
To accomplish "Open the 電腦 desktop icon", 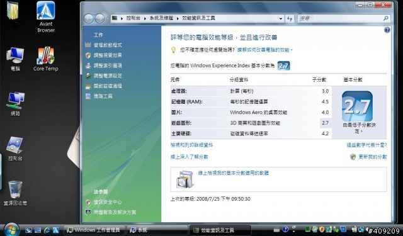I will 15,59.
